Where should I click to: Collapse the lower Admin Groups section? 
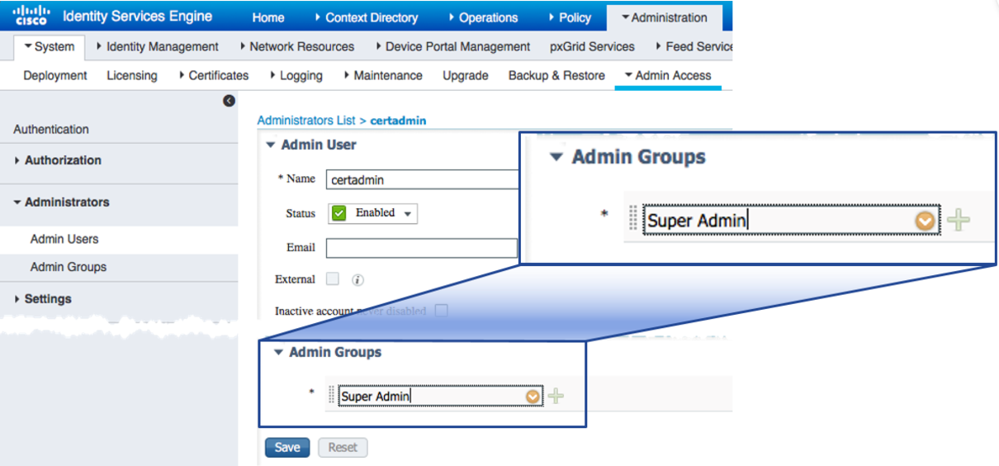pyautogui.click(x=277, y=352)
